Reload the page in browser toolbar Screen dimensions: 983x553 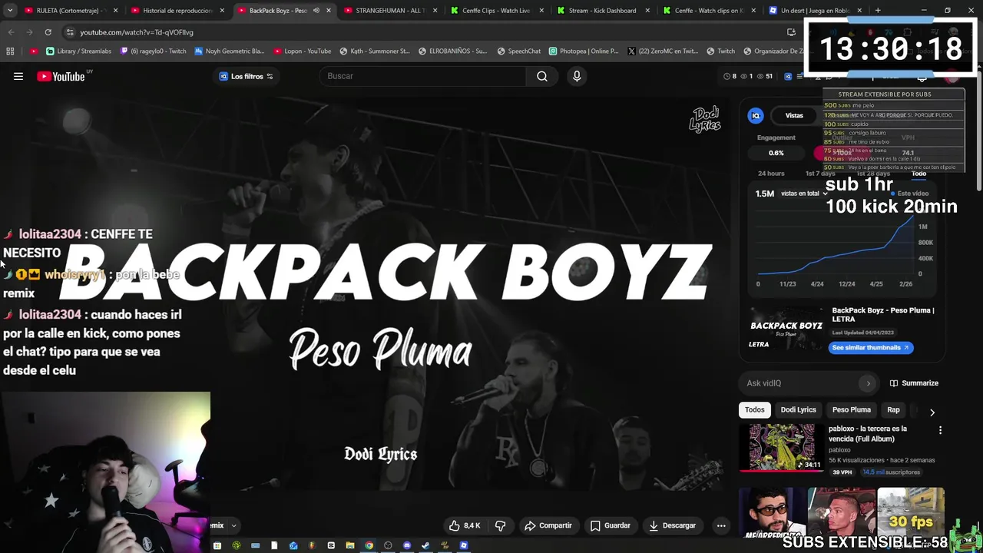coord(48,32)
